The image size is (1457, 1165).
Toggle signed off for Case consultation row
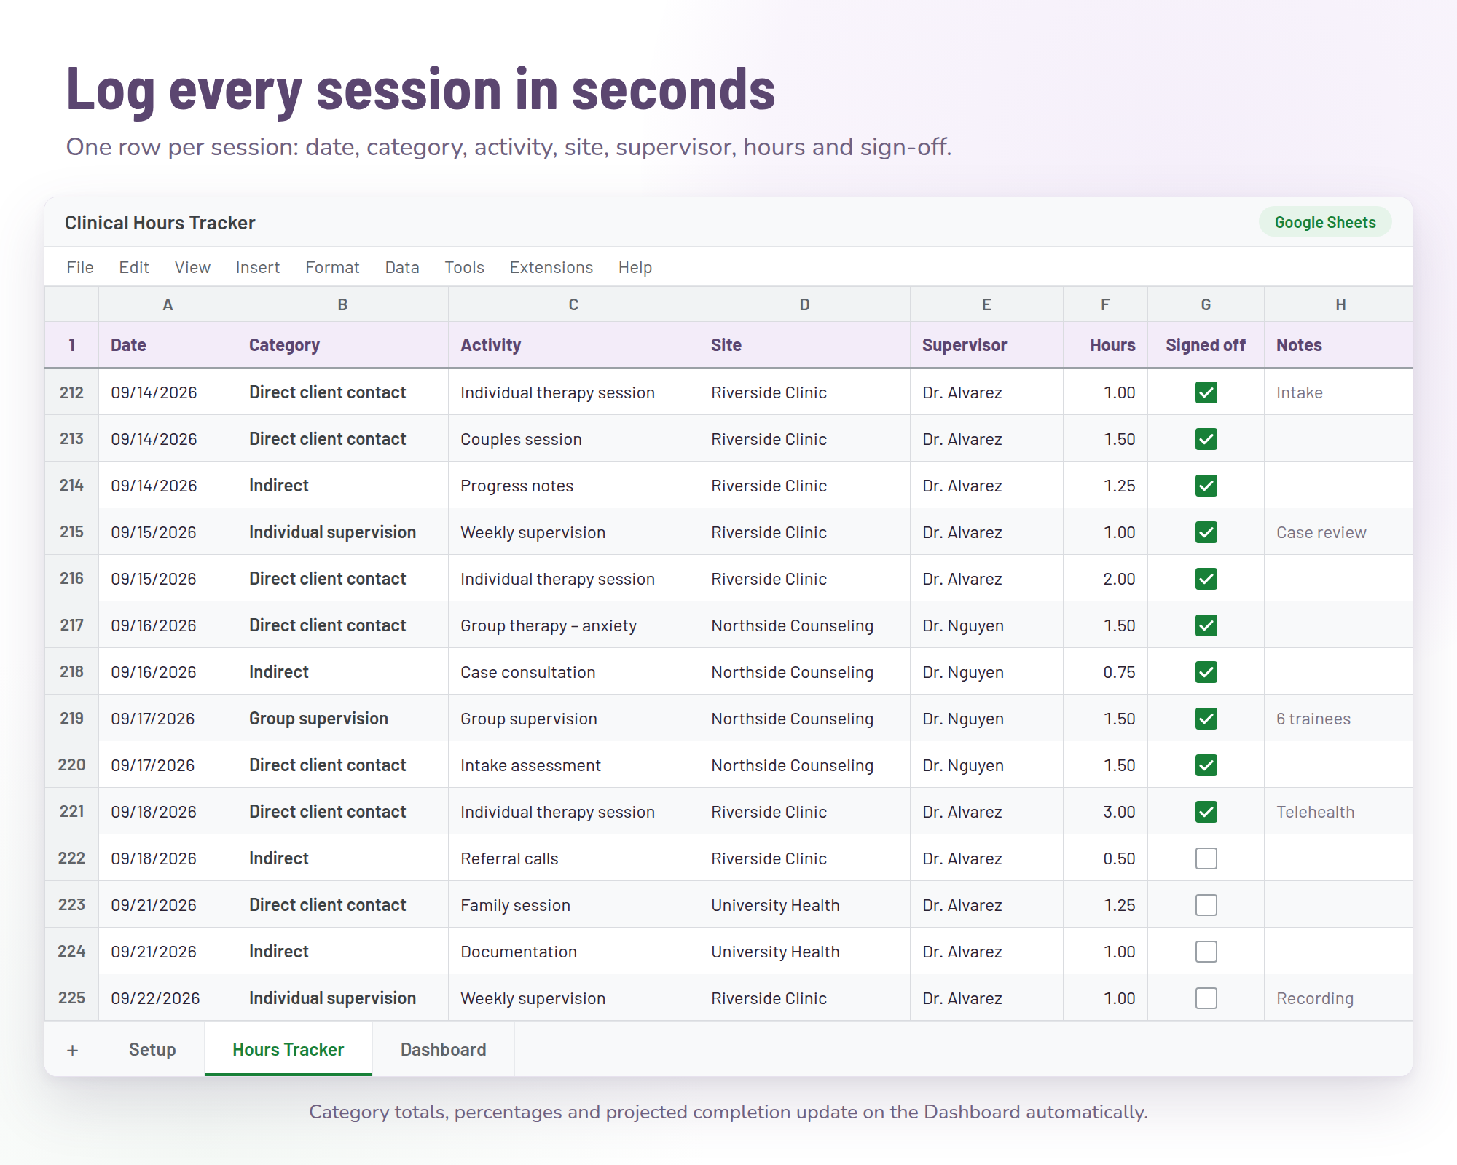1206,672
